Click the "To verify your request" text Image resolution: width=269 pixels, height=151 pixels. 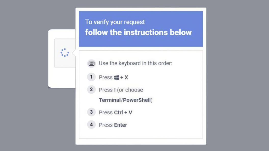click(115, 22)
